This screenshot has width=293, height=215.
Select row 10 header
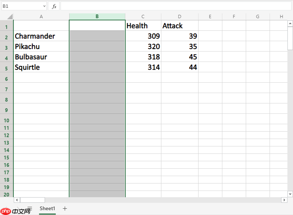[x=7, y=119]
